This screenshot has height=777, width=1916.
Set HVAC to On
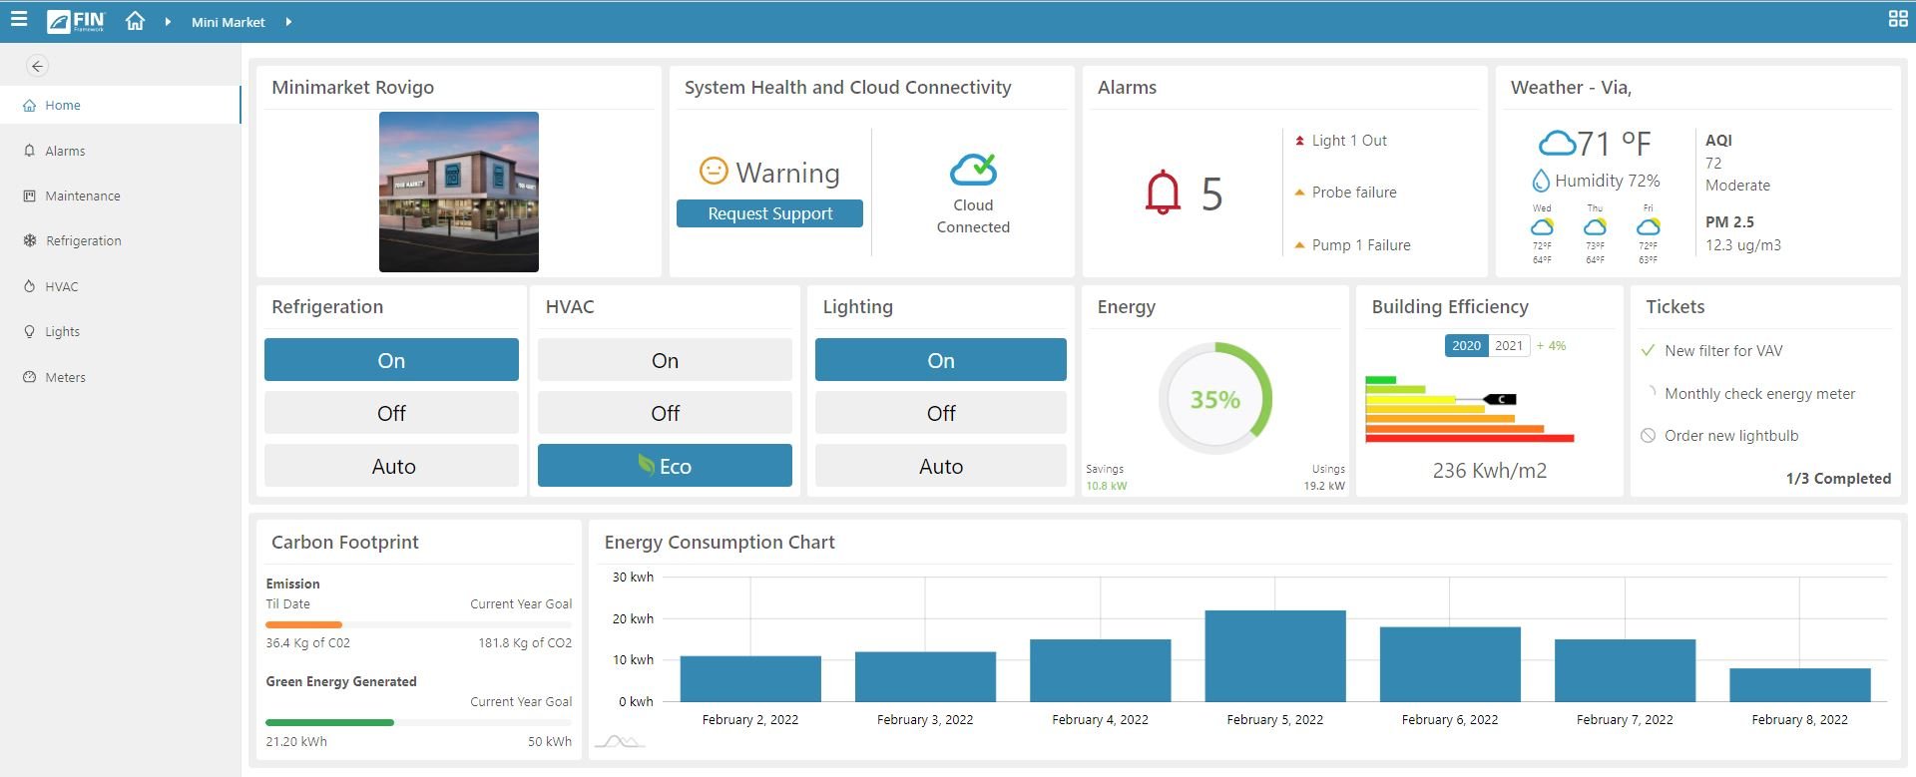pos(665,360)
